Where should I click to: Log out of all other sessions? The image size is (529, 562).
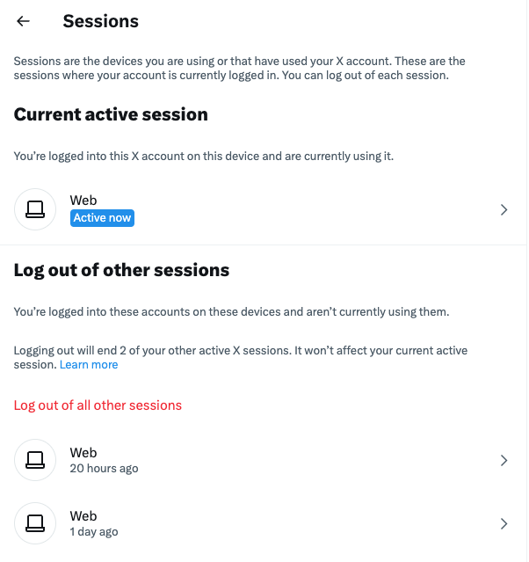click(x=98, y=405)
